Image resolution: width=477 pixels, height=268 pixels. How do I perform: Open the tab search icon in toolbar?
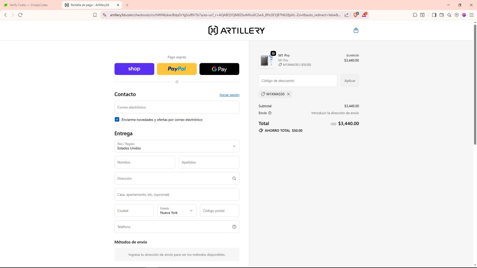click(422, 15)
